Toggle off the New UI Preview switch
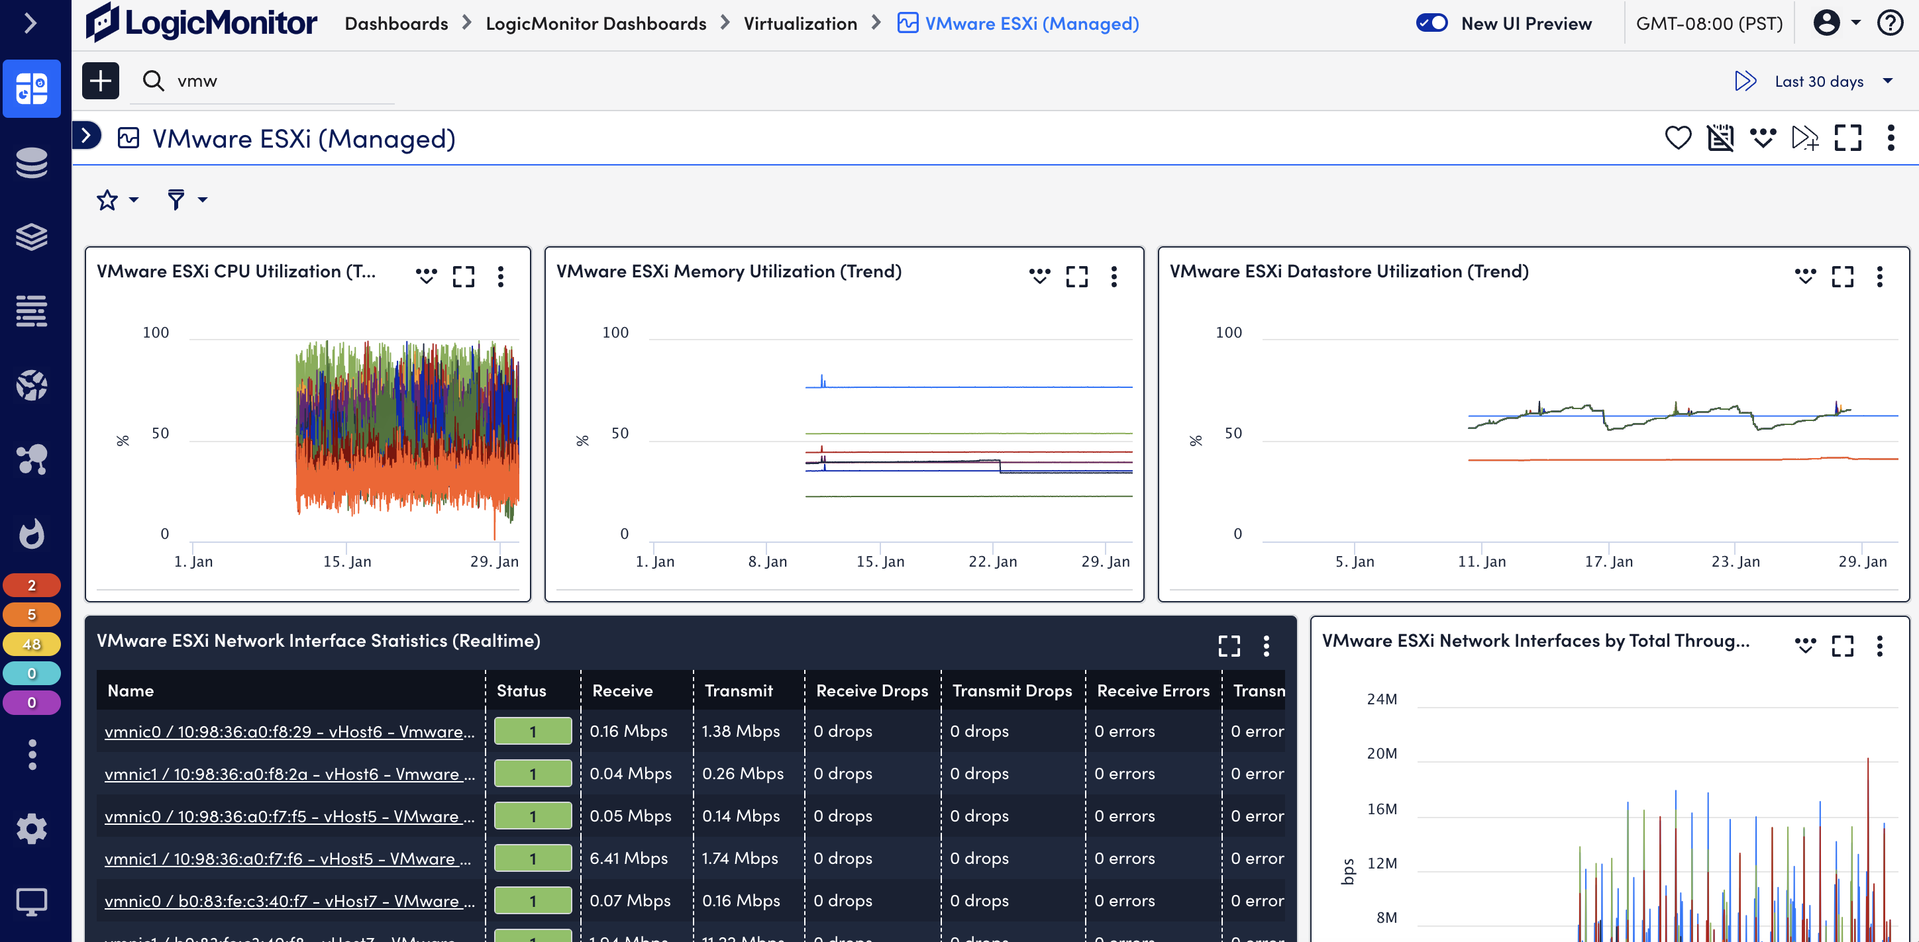 pyautogui.click(x=1432, y=23)
